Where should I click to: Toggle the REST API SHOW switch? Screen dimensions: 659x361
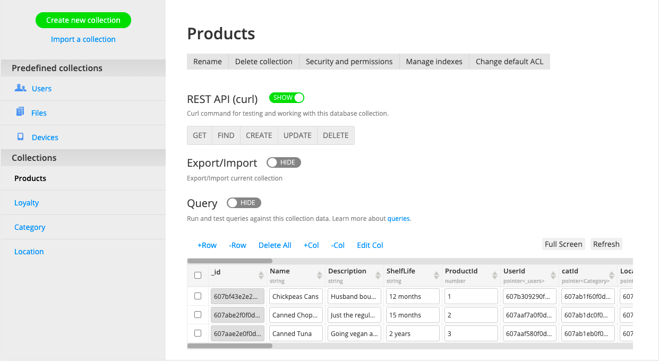point(287,98)
